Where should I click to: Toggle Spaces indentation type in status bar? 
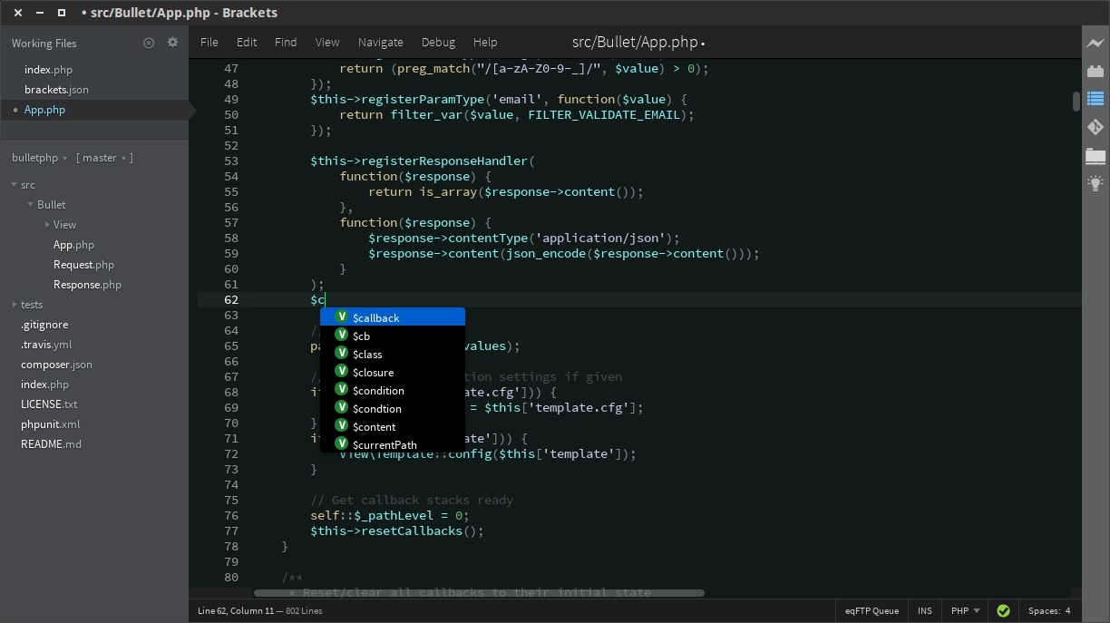pyautogui.click(x=1044, y=611)
